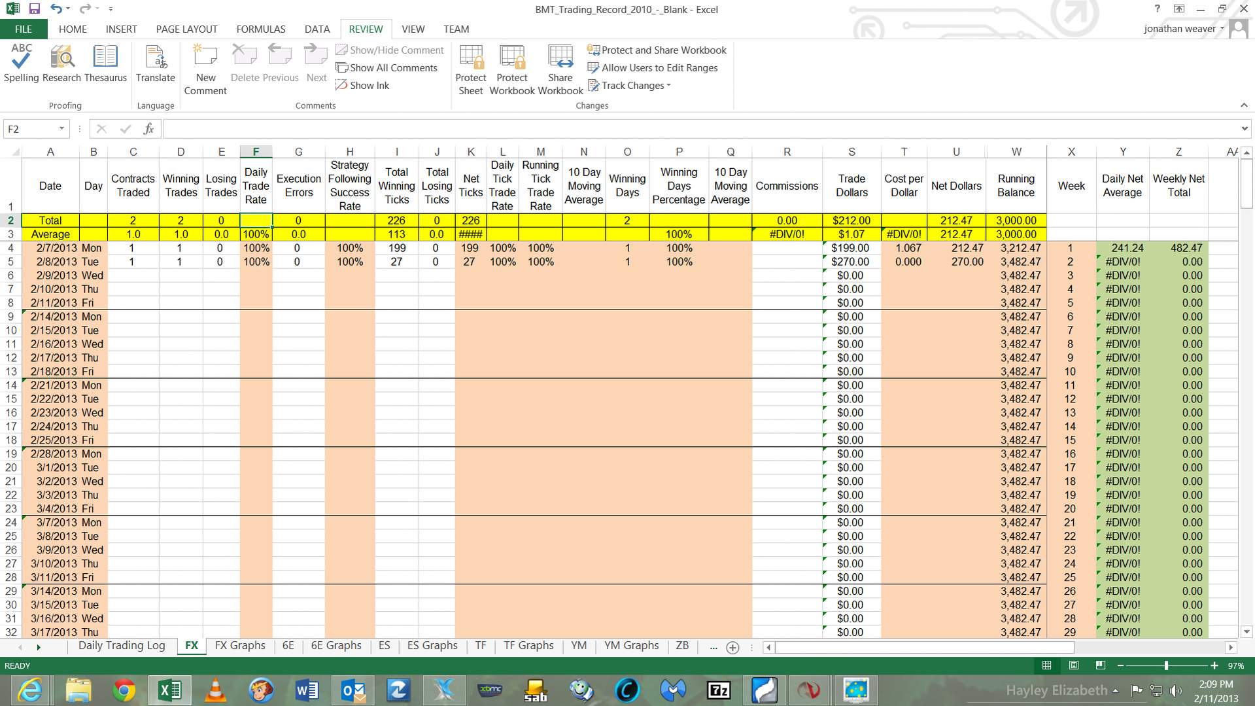Toggle Show Ink
1255x706 pixels.
[362, 85]
